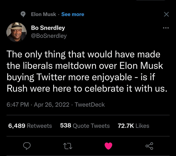Open the share icon options

coord(149,146)
